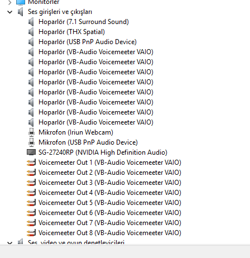The image size is (250, 258).
Task: Click cable icon of Voicemeeter Out 4
Action: point(31,193)
